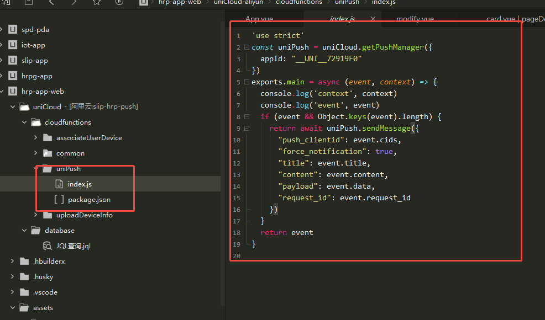Screen dimensions: 545x320
Task: Collapse the cloudfunctions folder
Action: pos(24,122)
